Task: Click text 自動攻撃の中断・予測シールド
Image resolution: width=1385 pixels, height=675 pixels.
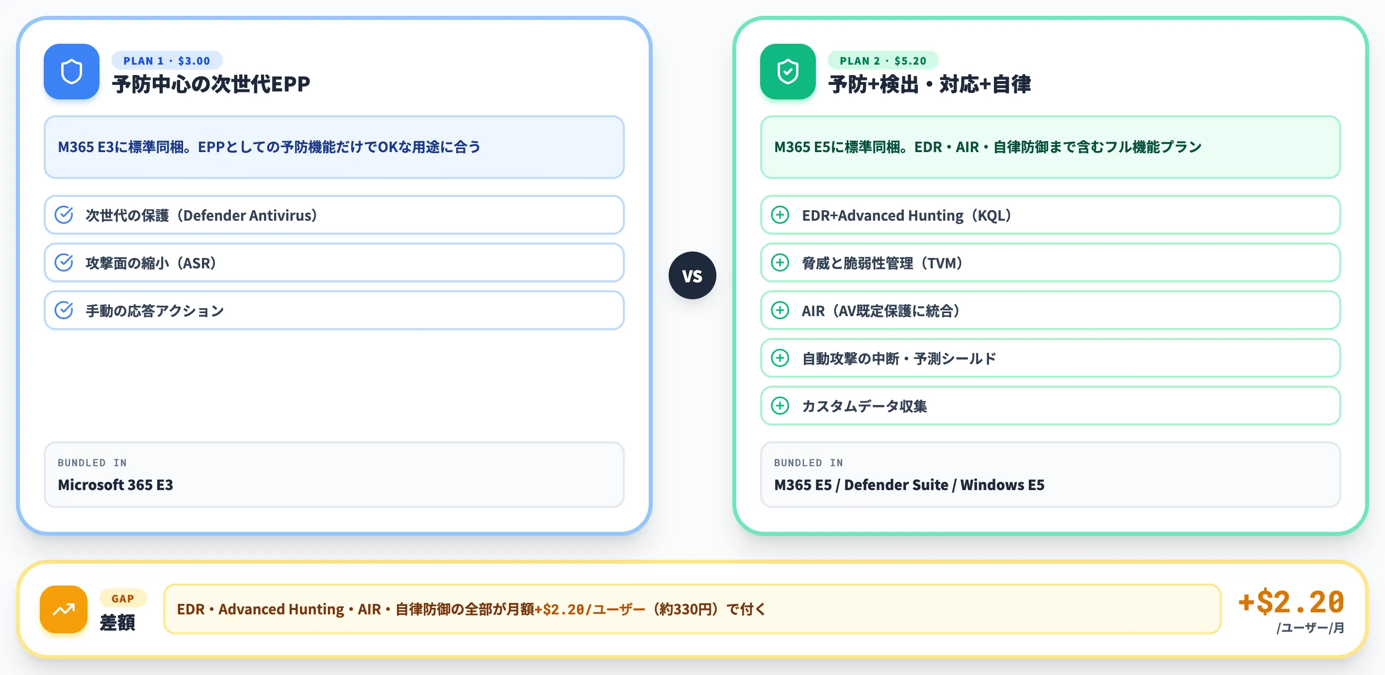Action: pyautogui.click(x=899, y=359)
